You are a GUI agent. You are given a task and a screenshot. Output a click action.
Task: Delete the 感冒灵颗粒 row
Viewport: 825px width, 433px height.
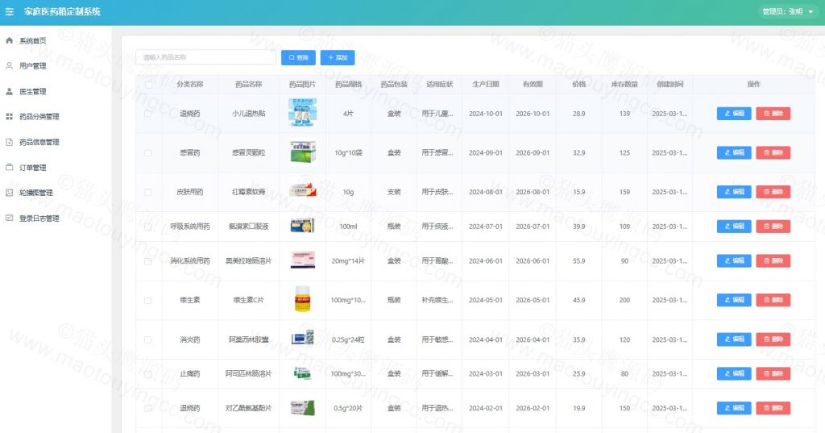point(773,152)
